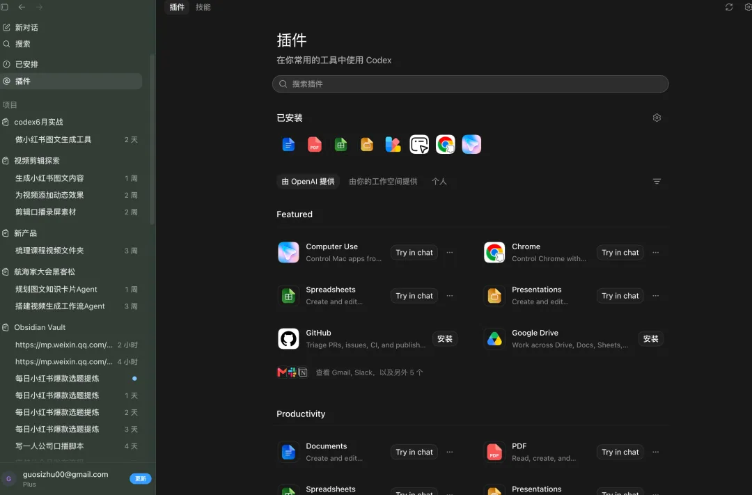Open more options for Featured Spreadsheets
Viewport: 752px width, 495px height.
(450, 295)
